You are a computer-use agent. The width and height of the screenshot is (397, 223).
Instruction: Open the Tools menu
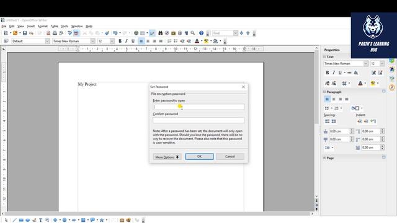click(65, 26)
